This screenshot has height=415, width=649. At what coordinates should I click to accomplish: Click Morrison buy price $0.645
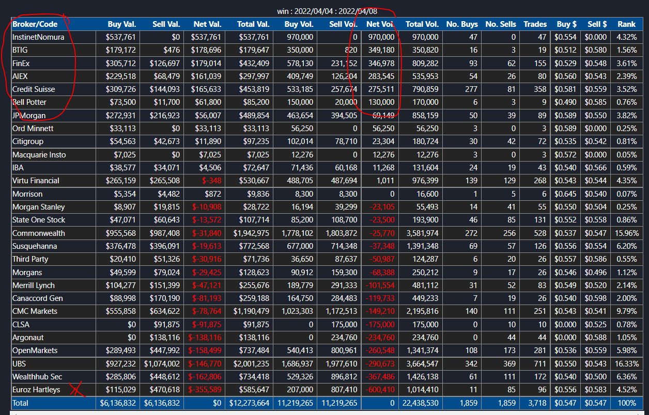(566, 194)
